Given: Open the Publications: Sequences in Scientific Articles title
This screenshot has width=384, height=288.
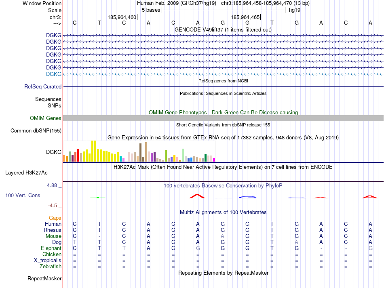Looking at the screenshot, I should (x=223, y=93).
